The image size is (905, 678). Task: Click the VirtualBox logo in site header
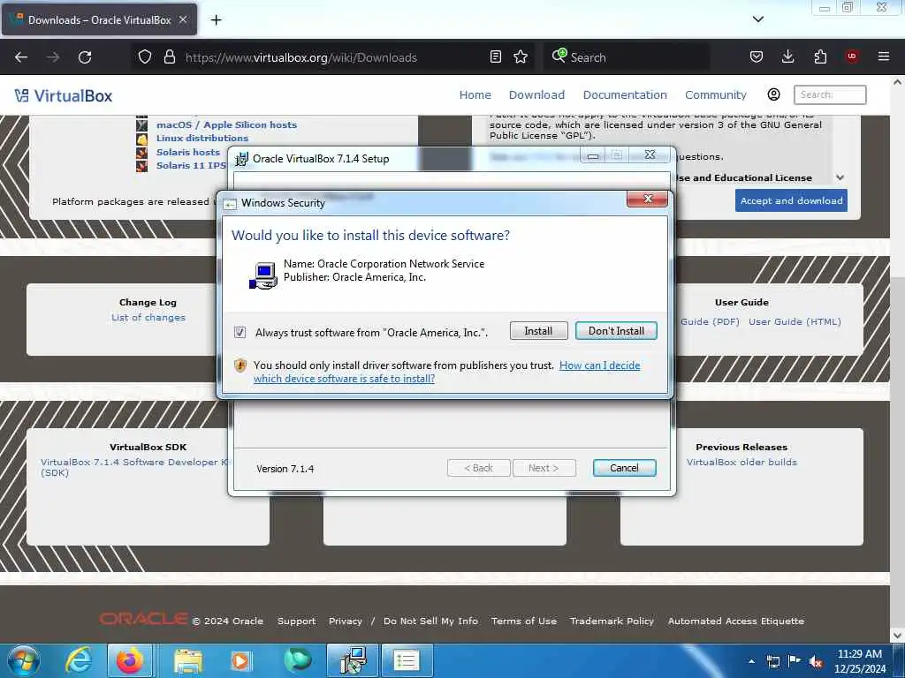64,95
